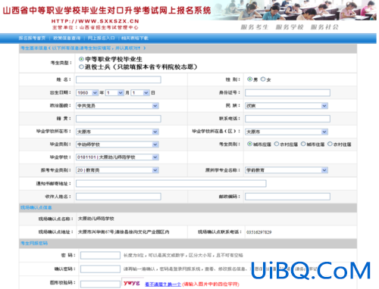Screen dimensions: 379x289
Task: Focus the 收件人姓名 recipient name field
Action: (x=118, y=197)
